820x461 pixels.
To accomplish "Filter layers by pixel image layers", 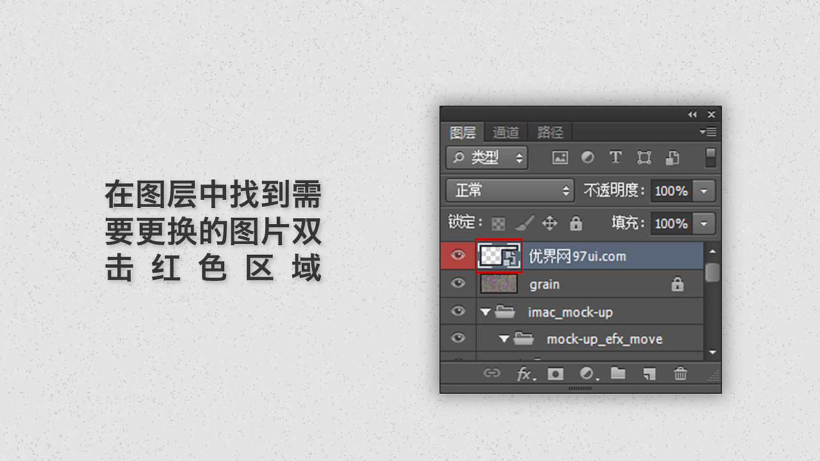I will pyautogui.click(x=560, y=158).
